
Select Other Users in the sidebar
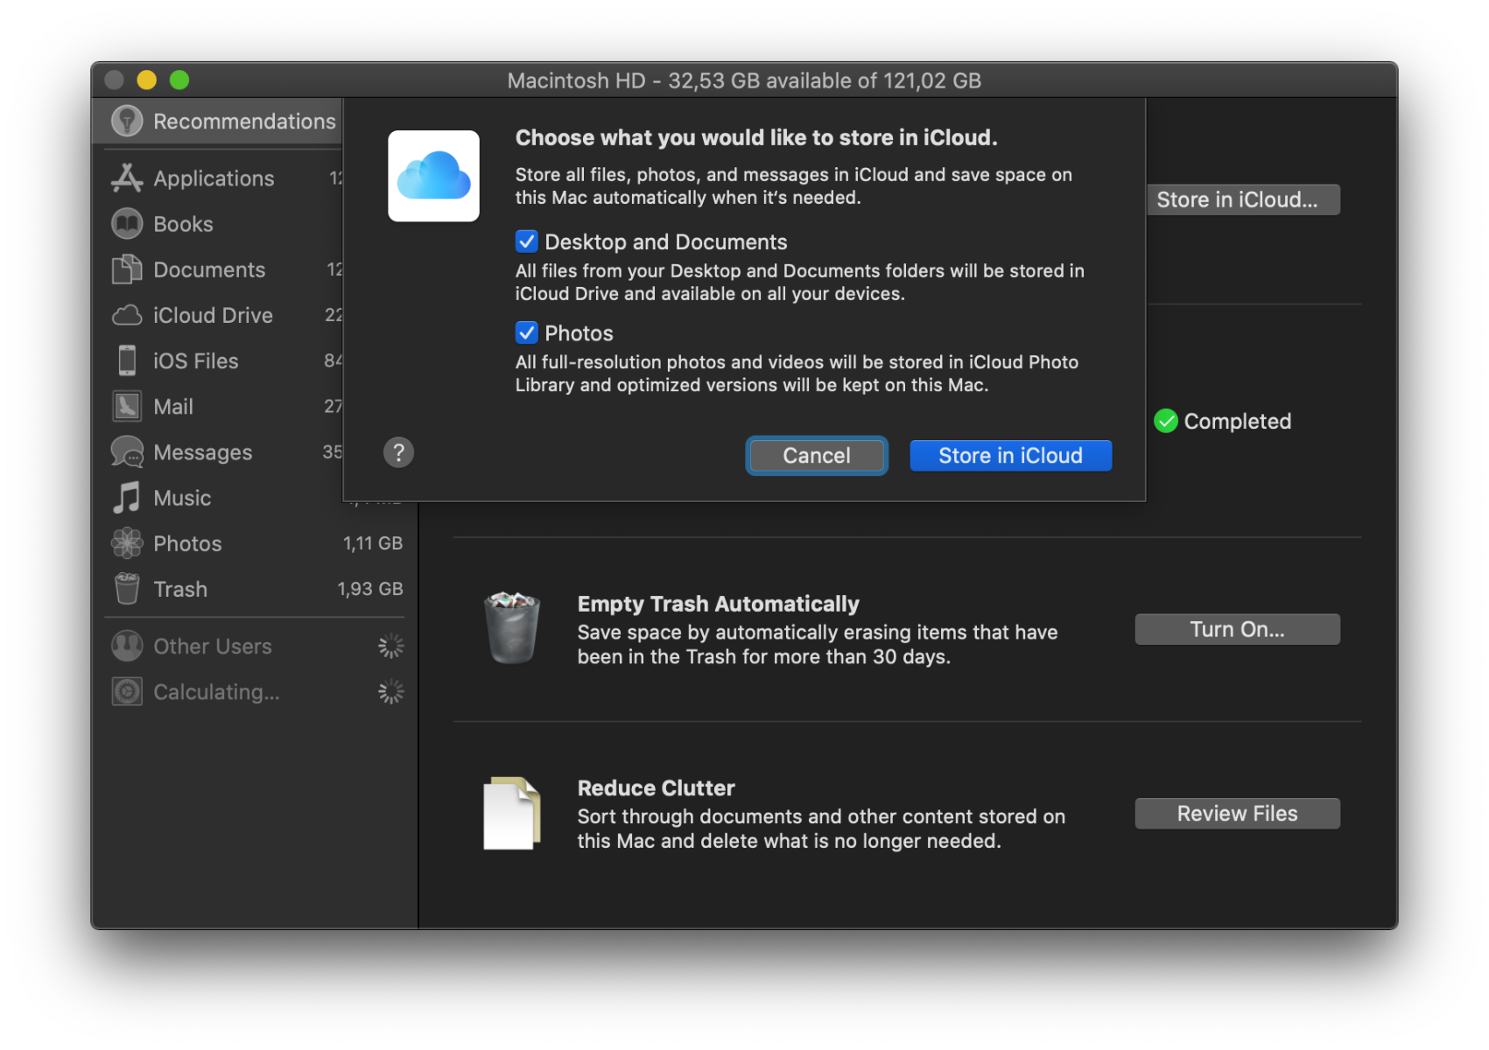(x=254, y=646)
